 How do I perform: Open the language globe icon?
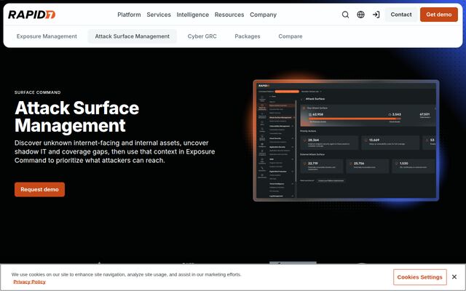360,15
